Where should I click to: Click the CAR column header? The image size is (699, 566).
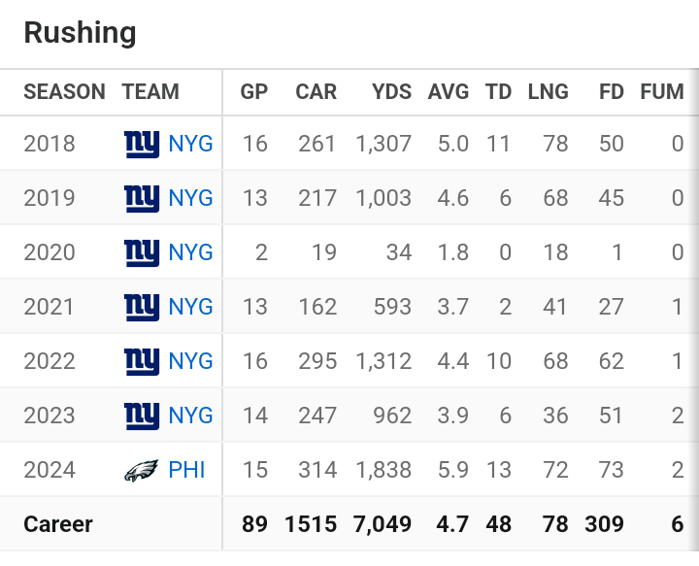[316, 92]
